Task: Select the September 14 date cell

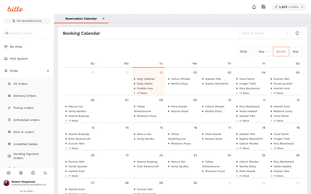Action: point(114,137)
